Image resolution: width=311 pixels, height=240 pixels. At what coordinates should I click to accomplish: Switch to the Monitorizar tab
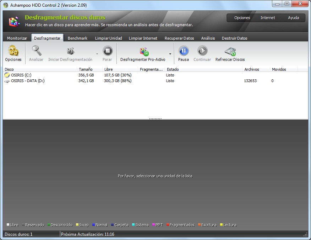(x=17, y=38)
